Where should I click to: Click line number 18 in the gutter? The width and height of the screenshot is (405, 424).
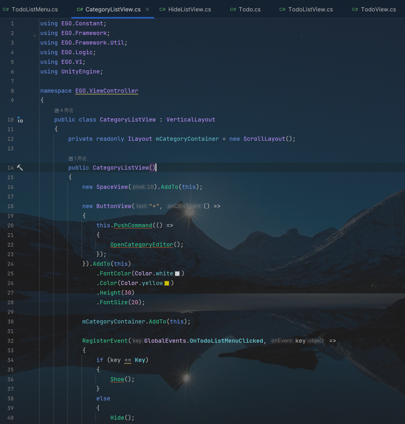(x=11, y=206)
